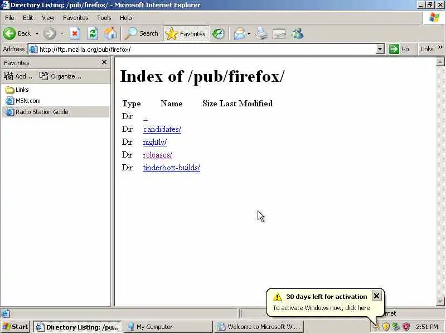This screenshot has width=446, height=334.
Task: Click the Forward arrow button
Action: tap(50, 33)
